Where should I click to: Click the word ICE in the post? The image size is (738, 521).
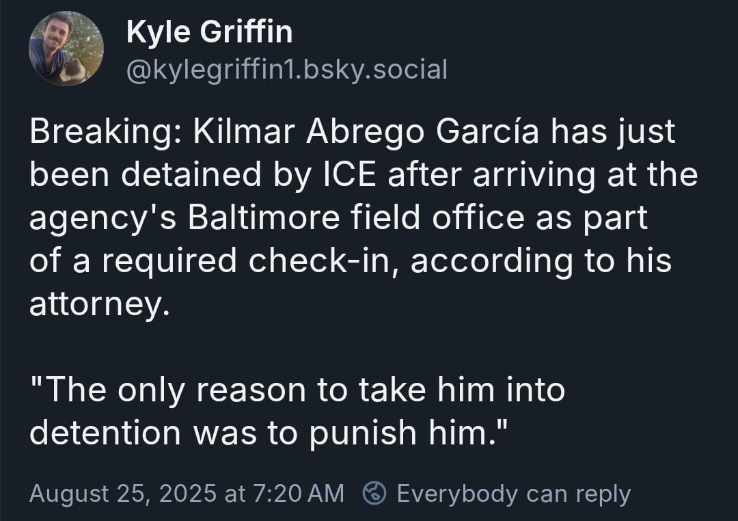point(348,174)
